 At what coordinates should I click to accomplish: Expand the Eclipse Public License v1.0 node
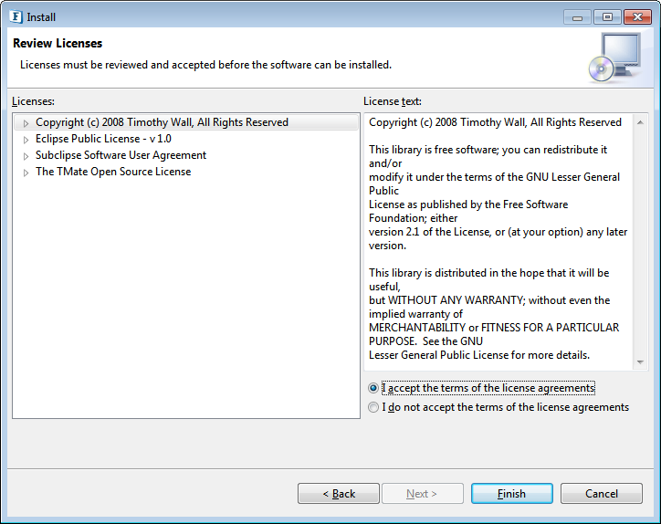(x=26, y=140)
